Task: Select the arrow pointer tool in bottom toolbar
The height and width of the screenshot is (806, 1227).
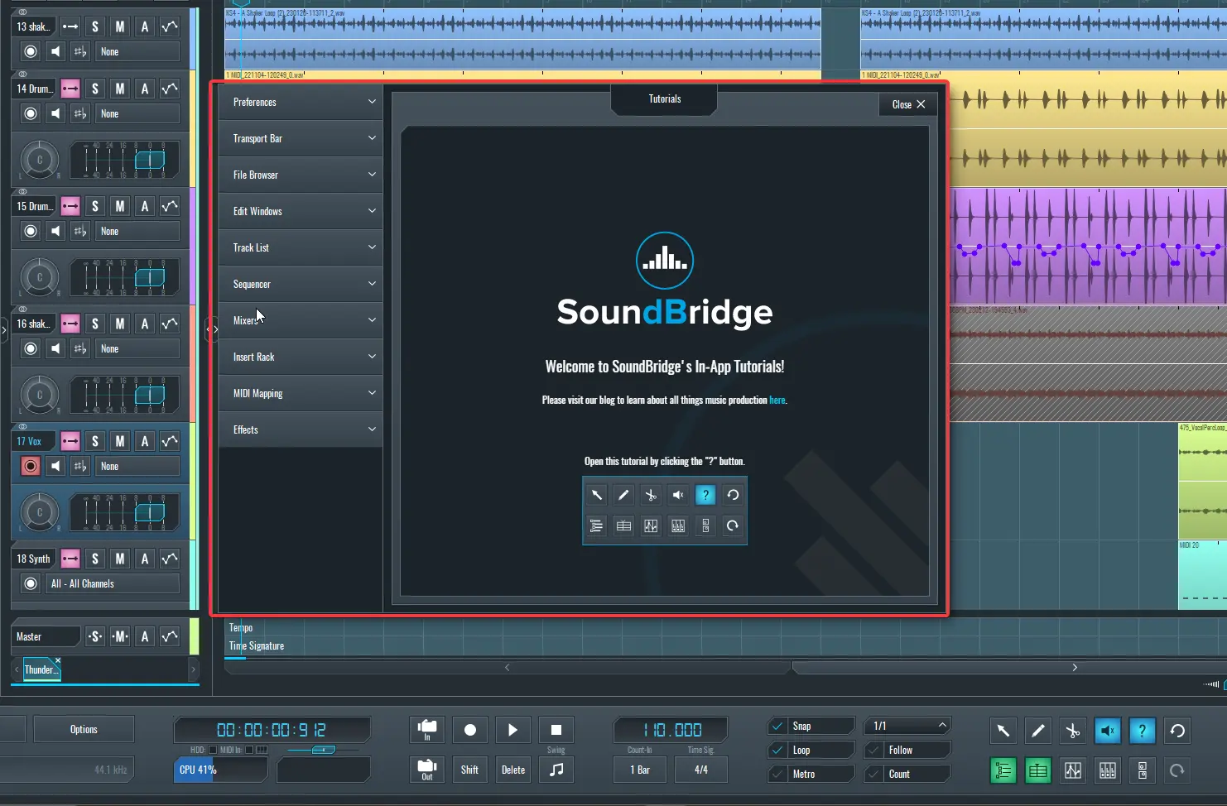Action: pyautogui.click(x=1003, y=731)
